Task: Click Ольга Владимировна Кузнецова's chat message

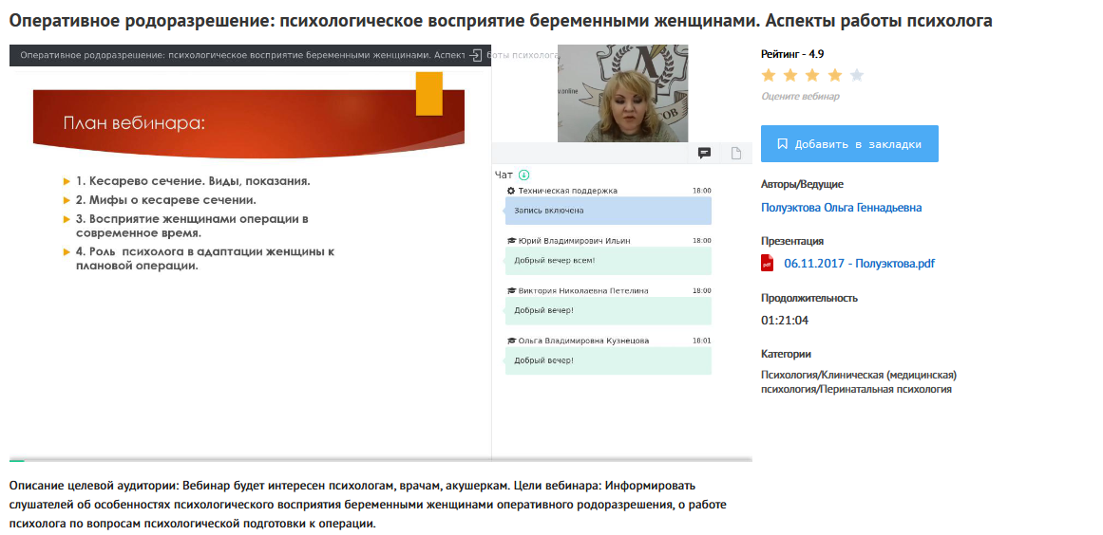Action: (x=608, y=360)
